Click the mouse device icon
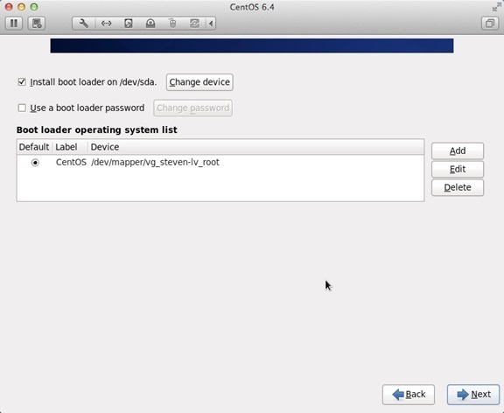 [172, 24]
